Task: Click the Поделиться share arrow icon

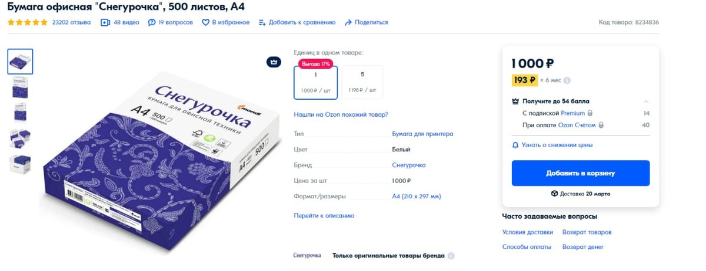Action: 348,22
